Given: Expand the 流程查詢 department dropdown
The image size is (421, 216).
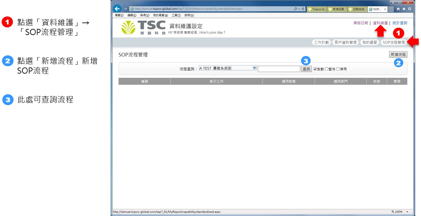Looking at the screenshot, I should point(255,68).
